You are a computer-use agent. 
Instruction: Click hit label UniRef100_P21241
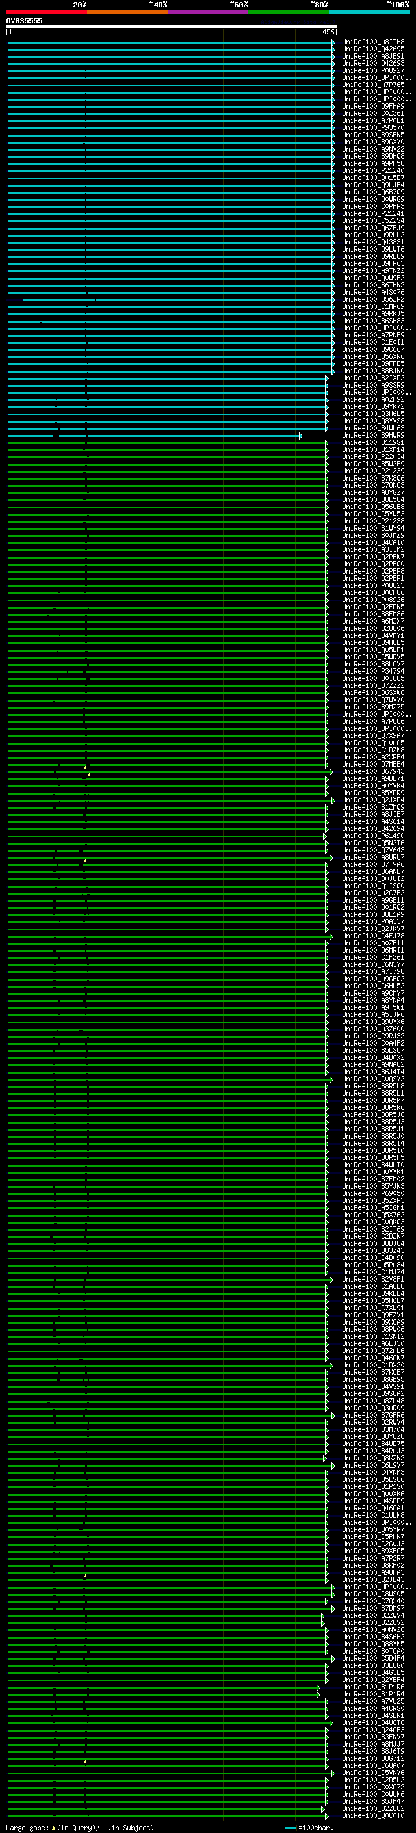coord(372,213)
